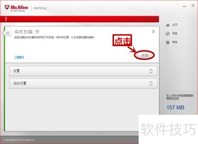The image size is (198, 144).
Task: Click the 关闭 (turn off) button
Action: tap(145, 55)
